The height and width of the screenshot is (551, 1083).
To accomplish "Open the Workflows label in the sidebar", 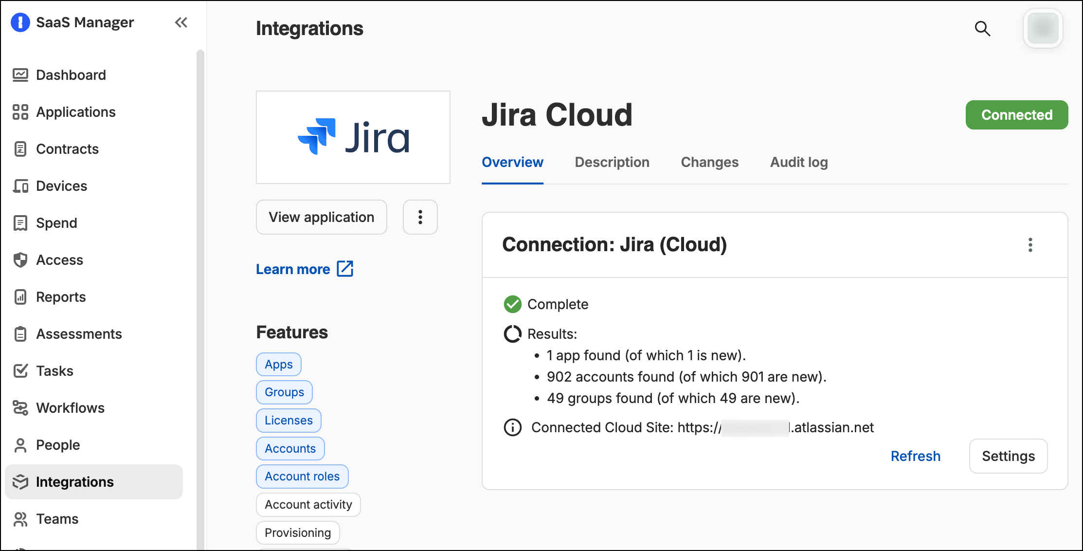I will [x=70, y=408].
